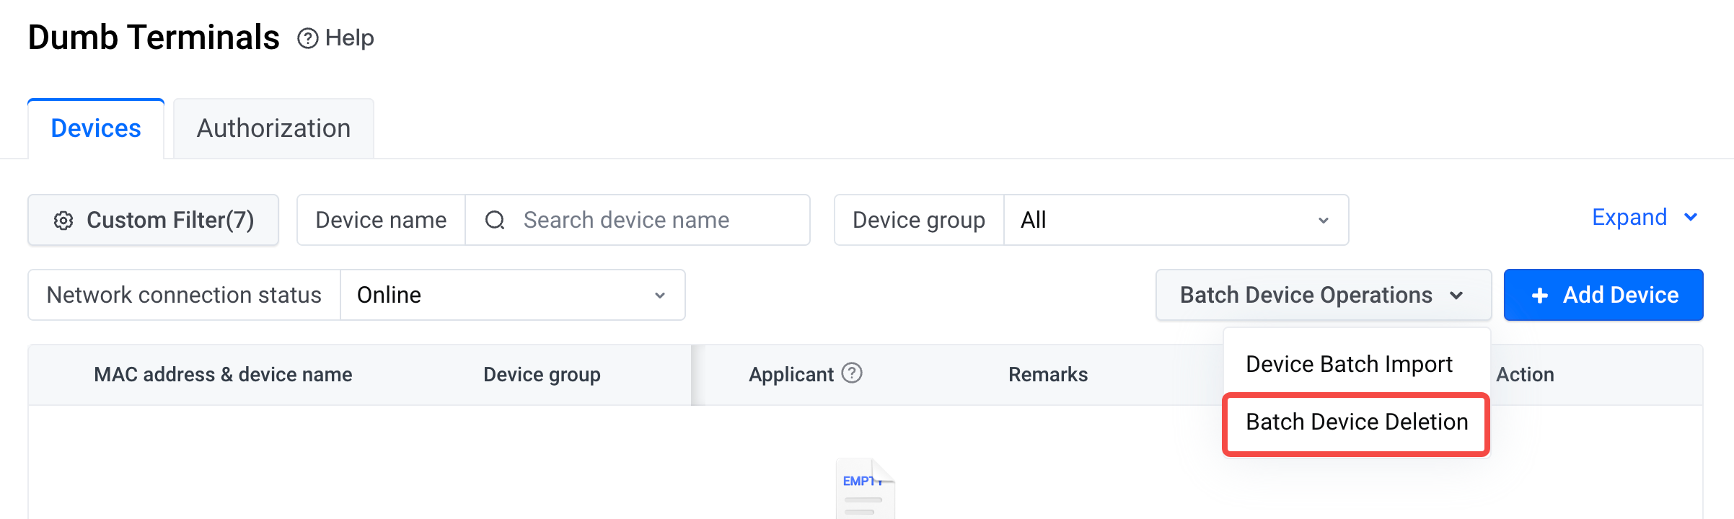Viewport: 1734px width, 519px height.
Task: Open the Device group All dropdown
Action: pos(1176,221)
